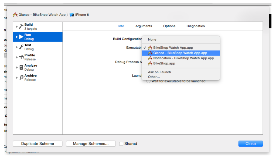Click the Executable label
The width and height of the screenshot is (279, 160).
[134, 48]
